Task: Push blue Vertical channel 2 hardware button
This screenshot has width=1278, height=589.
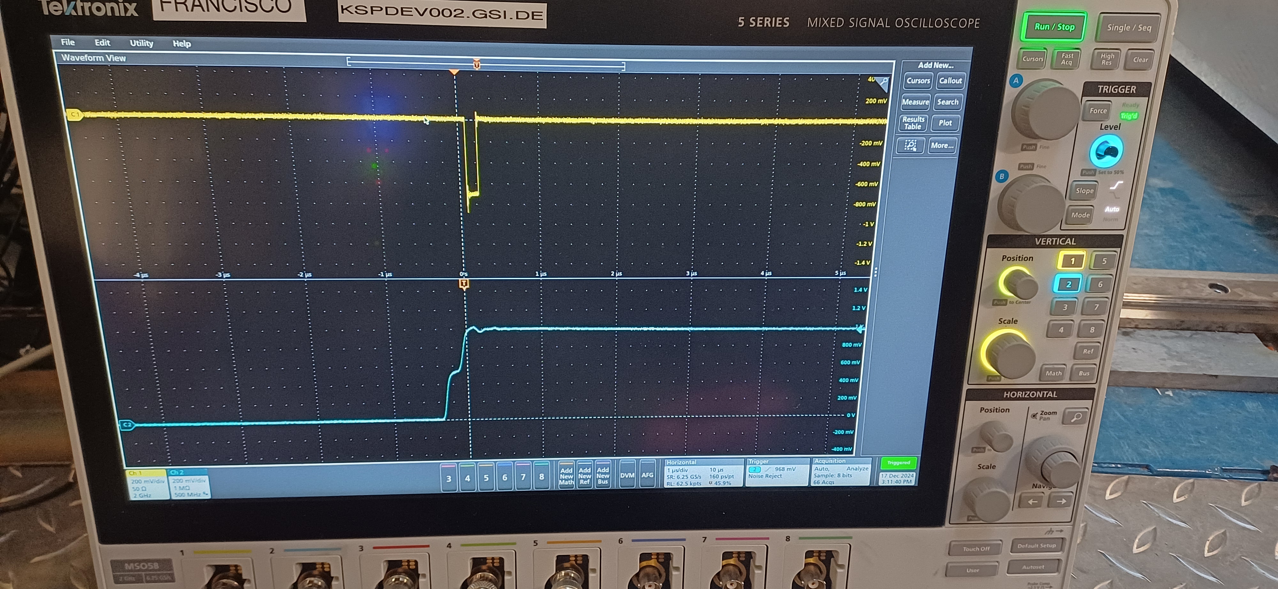Action: (1068, 284)
